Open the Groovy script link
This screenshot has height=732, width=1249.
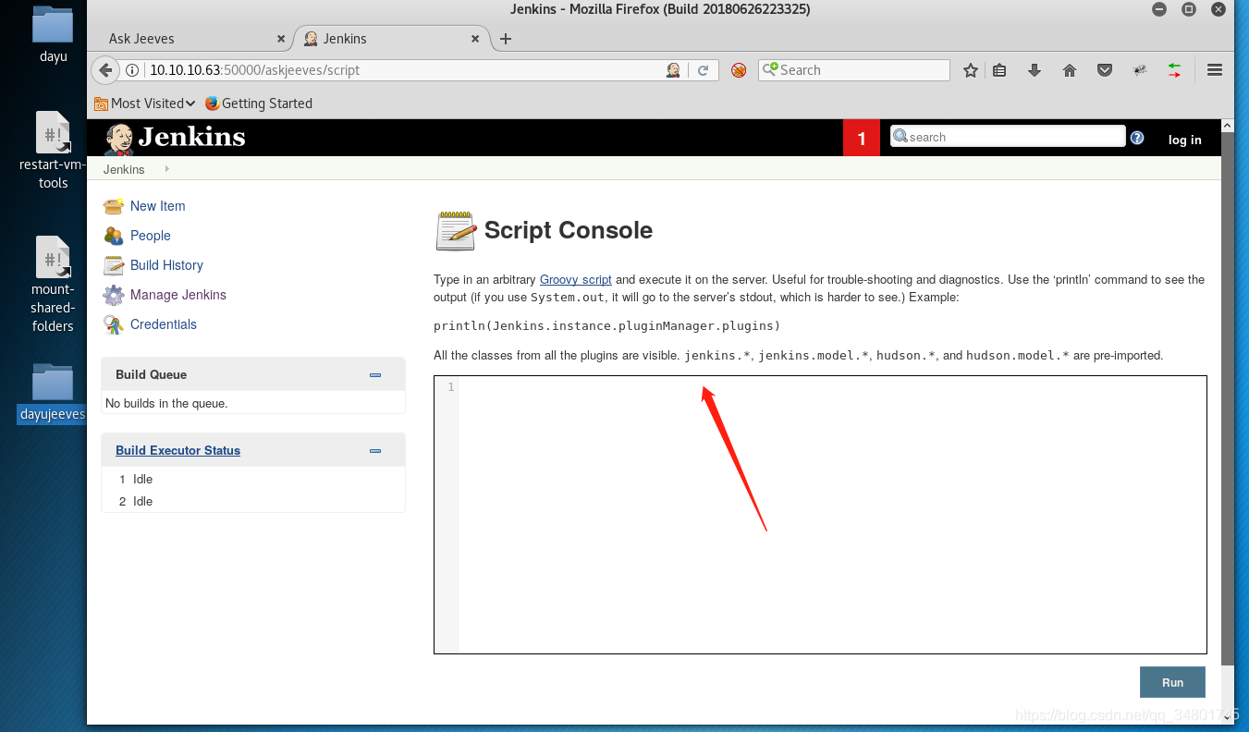click(576, 279)
